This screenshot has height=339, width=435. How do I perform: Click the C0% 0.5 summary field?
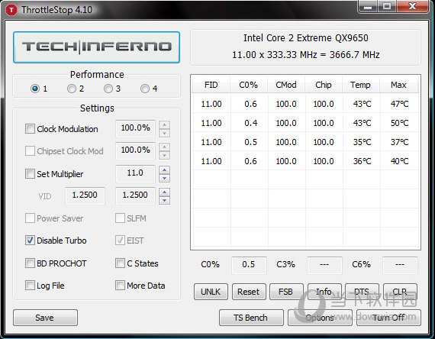click(249, 265)
